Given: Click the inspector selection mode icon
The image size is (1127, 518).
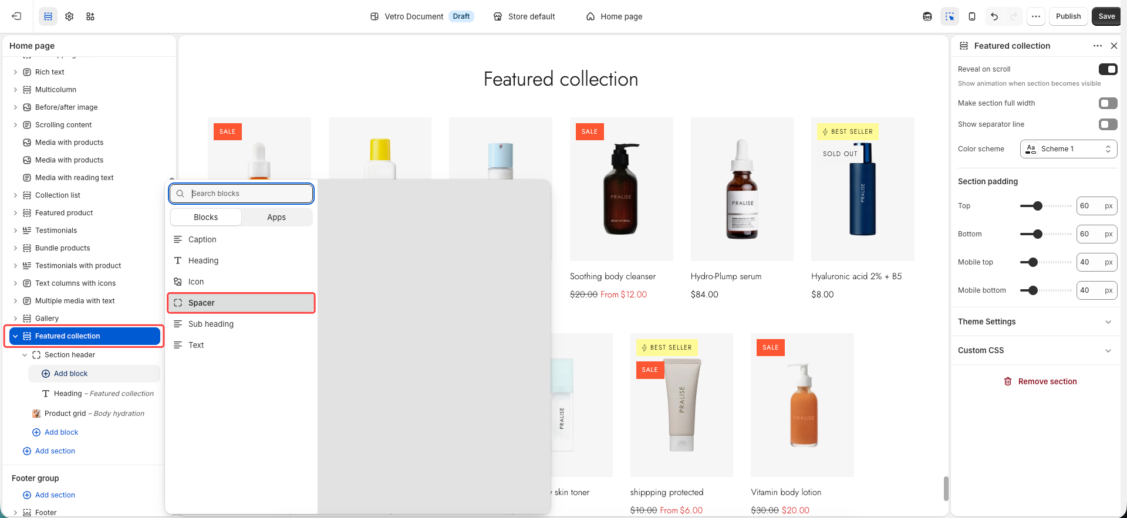Looking at the screenshot, I should pyautogui.click(x=950, y=16).
